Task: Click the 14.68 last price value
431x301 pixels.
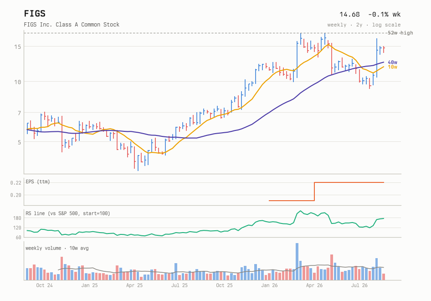Action: pos(349,14)
